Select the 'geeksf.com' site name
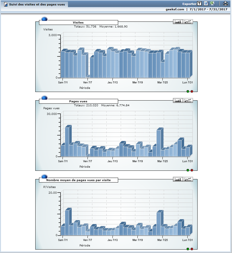The image size is (232, 253). pyautogui.click(x=175, y=9)
